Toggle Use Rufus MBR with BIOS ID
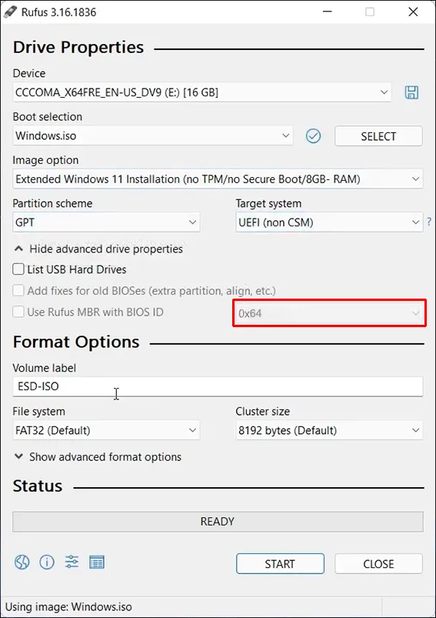 tap(18, 312)
